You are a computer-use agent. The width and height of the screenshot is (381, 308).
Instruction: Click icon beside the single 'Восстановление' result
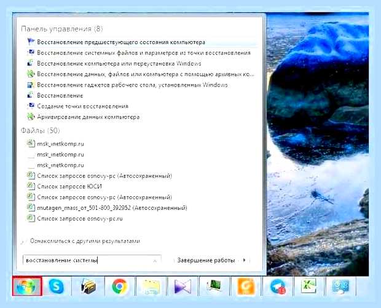30,95
